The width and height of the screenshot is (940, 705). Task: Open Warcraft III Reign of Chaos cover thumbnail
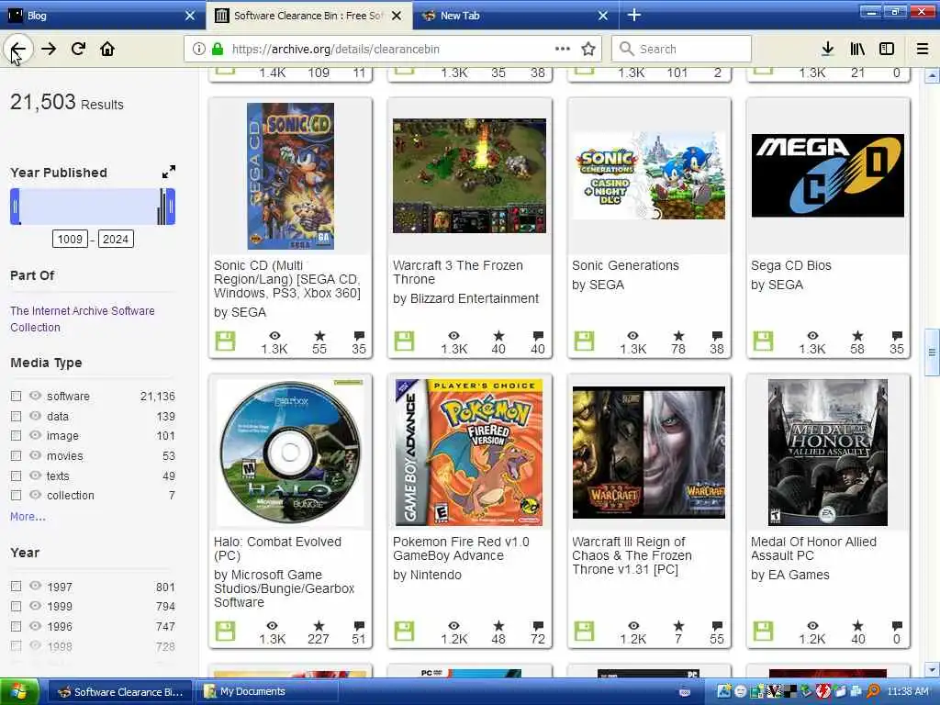pyautogui.click(x=649, y=452)
